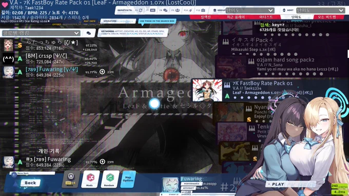Click the pink heart icon at top-left
The width and height of the screenshot is (349, 196).
tap(5, 5)
